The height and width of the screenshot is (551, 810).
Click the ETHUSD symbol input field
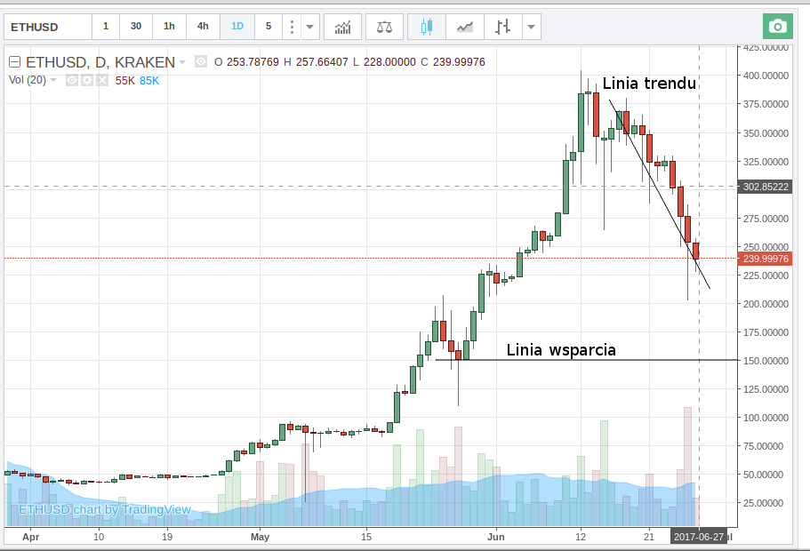click(x=46, y=27)
